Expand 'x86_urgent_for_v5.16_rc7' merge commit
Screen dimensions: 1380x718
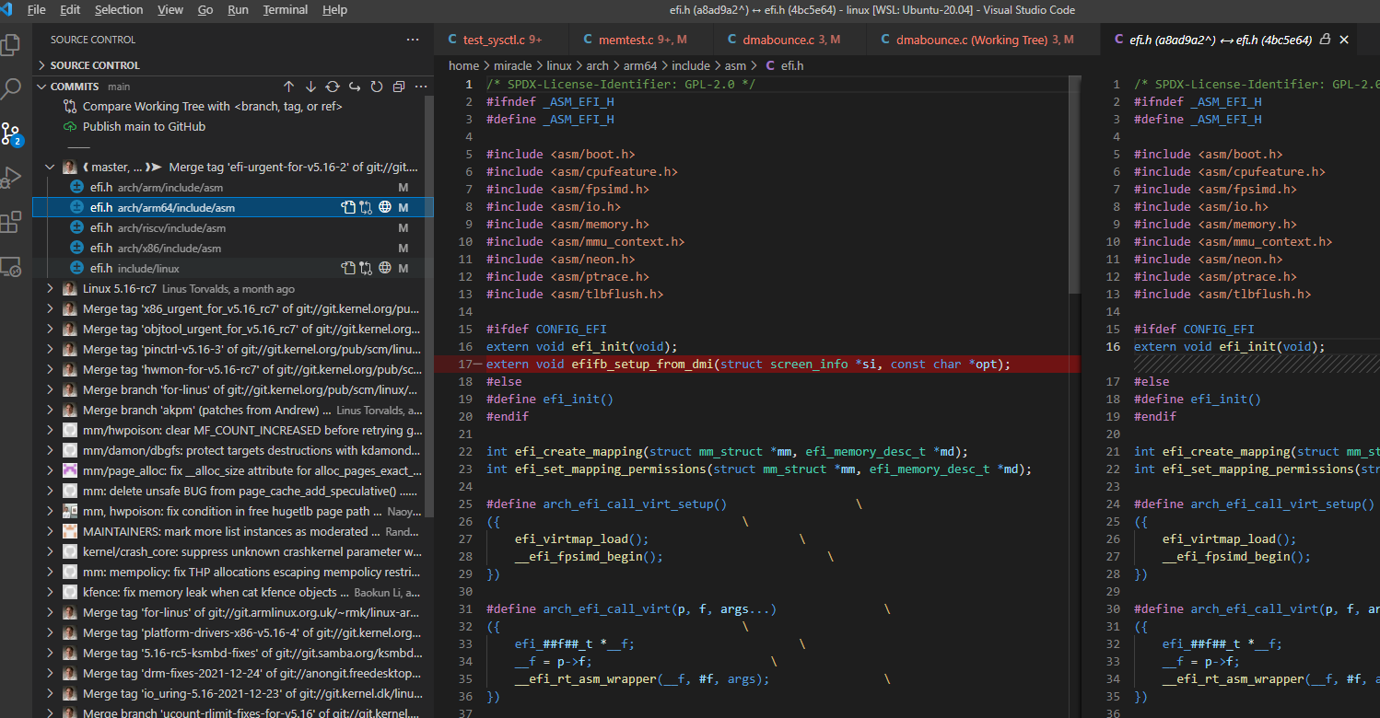[51, 308]
